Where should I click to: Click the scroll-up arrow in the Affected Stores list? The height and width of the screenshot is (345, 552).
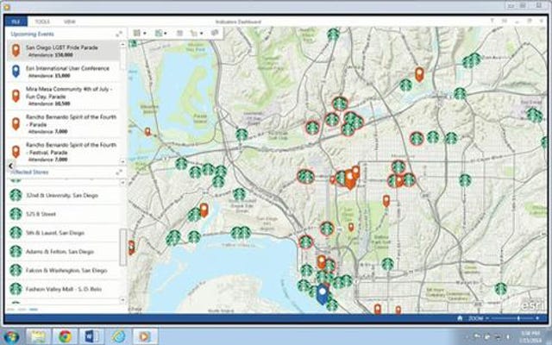click(x=122, y=183)
